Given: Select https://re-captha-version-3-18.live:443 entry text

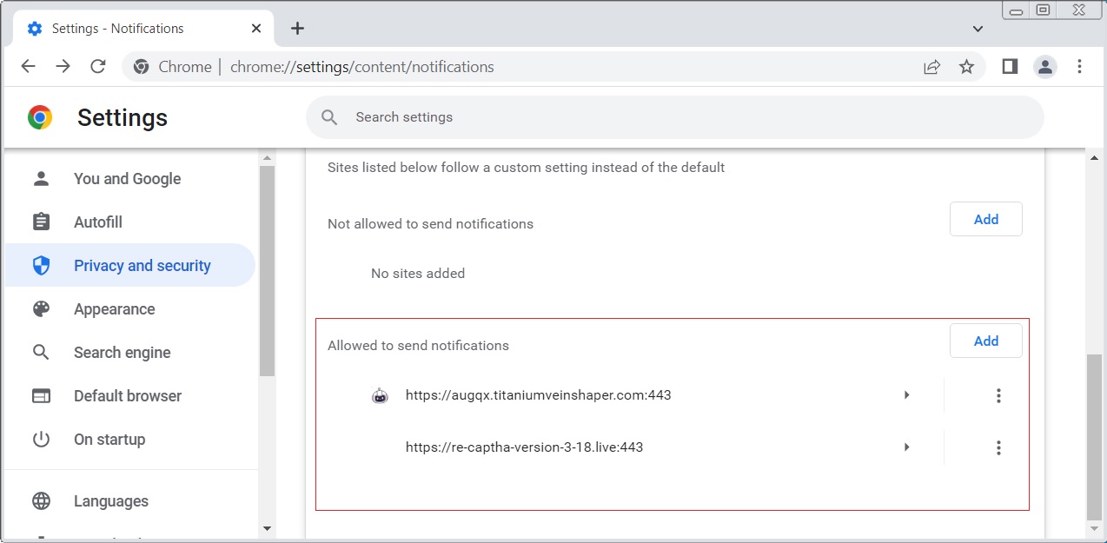Looking at the screenshot, I should pos(524,447).
